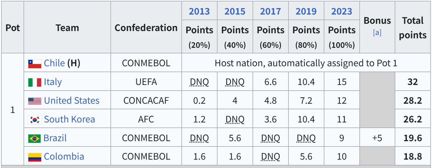Visit the Colombia team link
The width and height of the screenshot is (432, 168).
click(x=64, y=157)
